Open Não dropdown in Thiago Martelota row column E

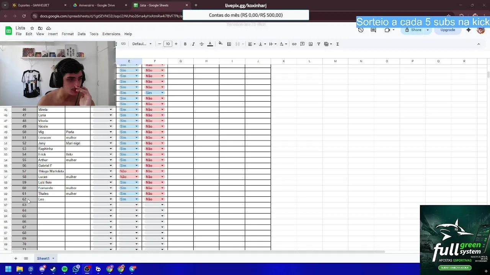(129, 171)
